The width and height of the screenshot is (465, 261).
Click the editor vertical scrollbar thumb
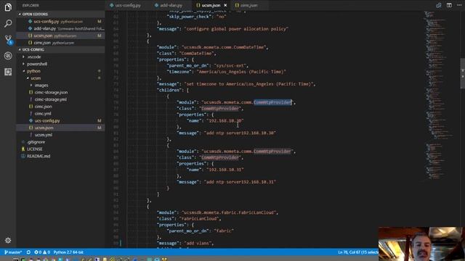[x=463, y=73]
